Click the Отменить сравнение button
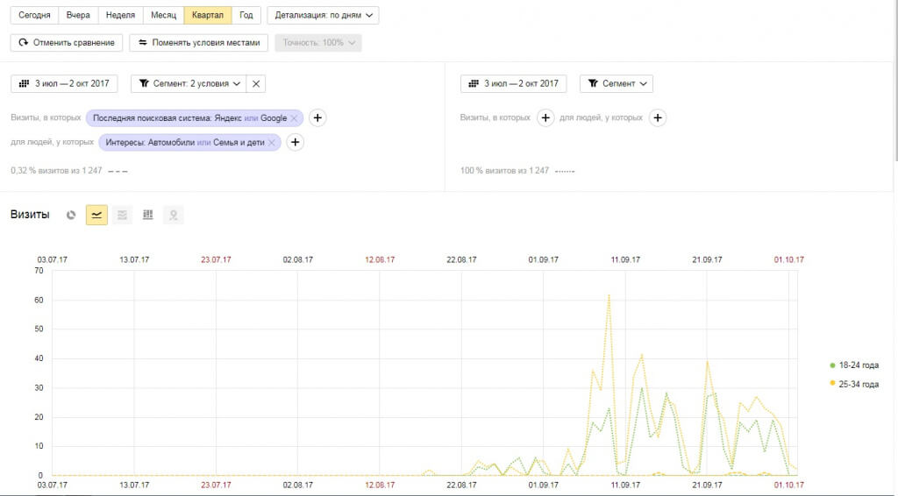 [67, 42]
